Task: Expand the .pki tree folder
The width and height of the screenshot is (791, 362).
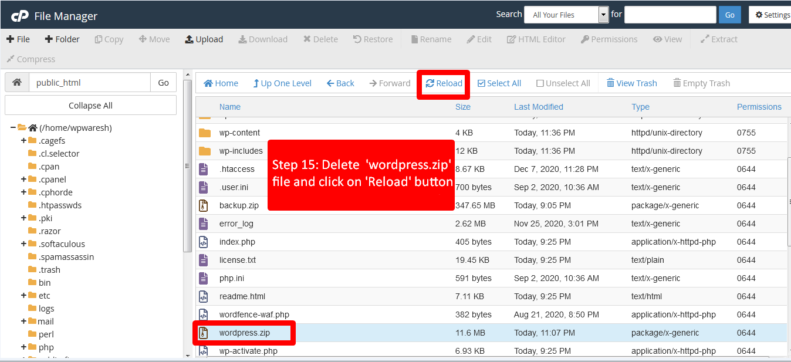Action: 24,218
